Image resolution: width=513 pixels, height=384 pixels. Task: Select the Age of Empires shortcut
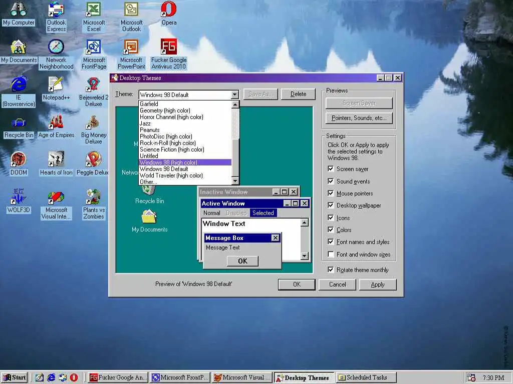pos(56,126)
